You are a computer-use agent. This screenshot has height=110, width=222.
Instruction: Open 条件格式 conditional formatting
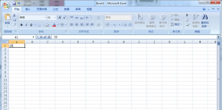coord(140,20)
